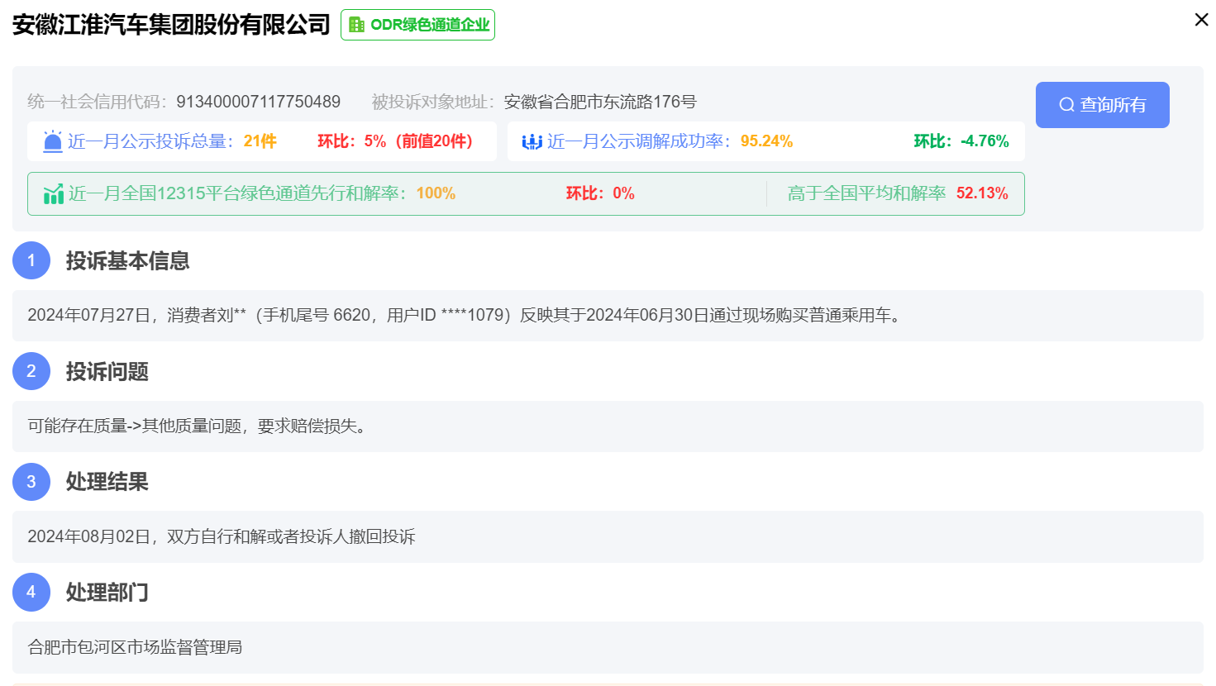Click the alarm icon beside 近一月公示投诉总量

pos(51,141)
